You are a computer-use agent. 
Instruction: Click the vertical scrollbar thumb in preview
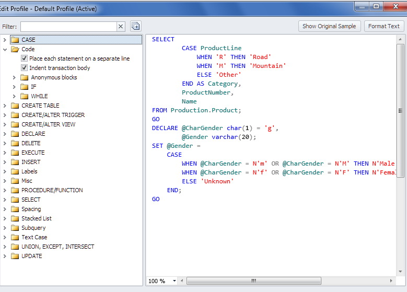pyautogui.click(x=400, y=111)
